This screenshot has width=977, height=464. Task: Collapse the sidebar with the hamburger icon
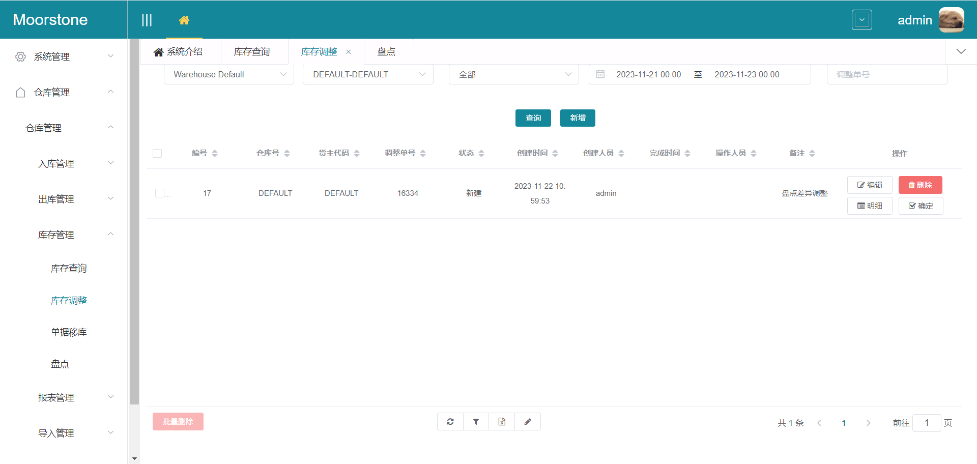pyautogui.click(x=147, y=20)
